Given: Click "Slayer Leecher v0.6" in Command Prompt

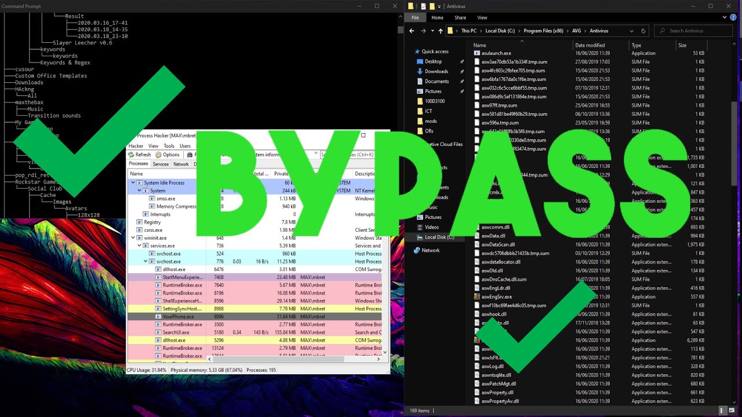Looking at the screenshot, I should [x=82, y=43].
